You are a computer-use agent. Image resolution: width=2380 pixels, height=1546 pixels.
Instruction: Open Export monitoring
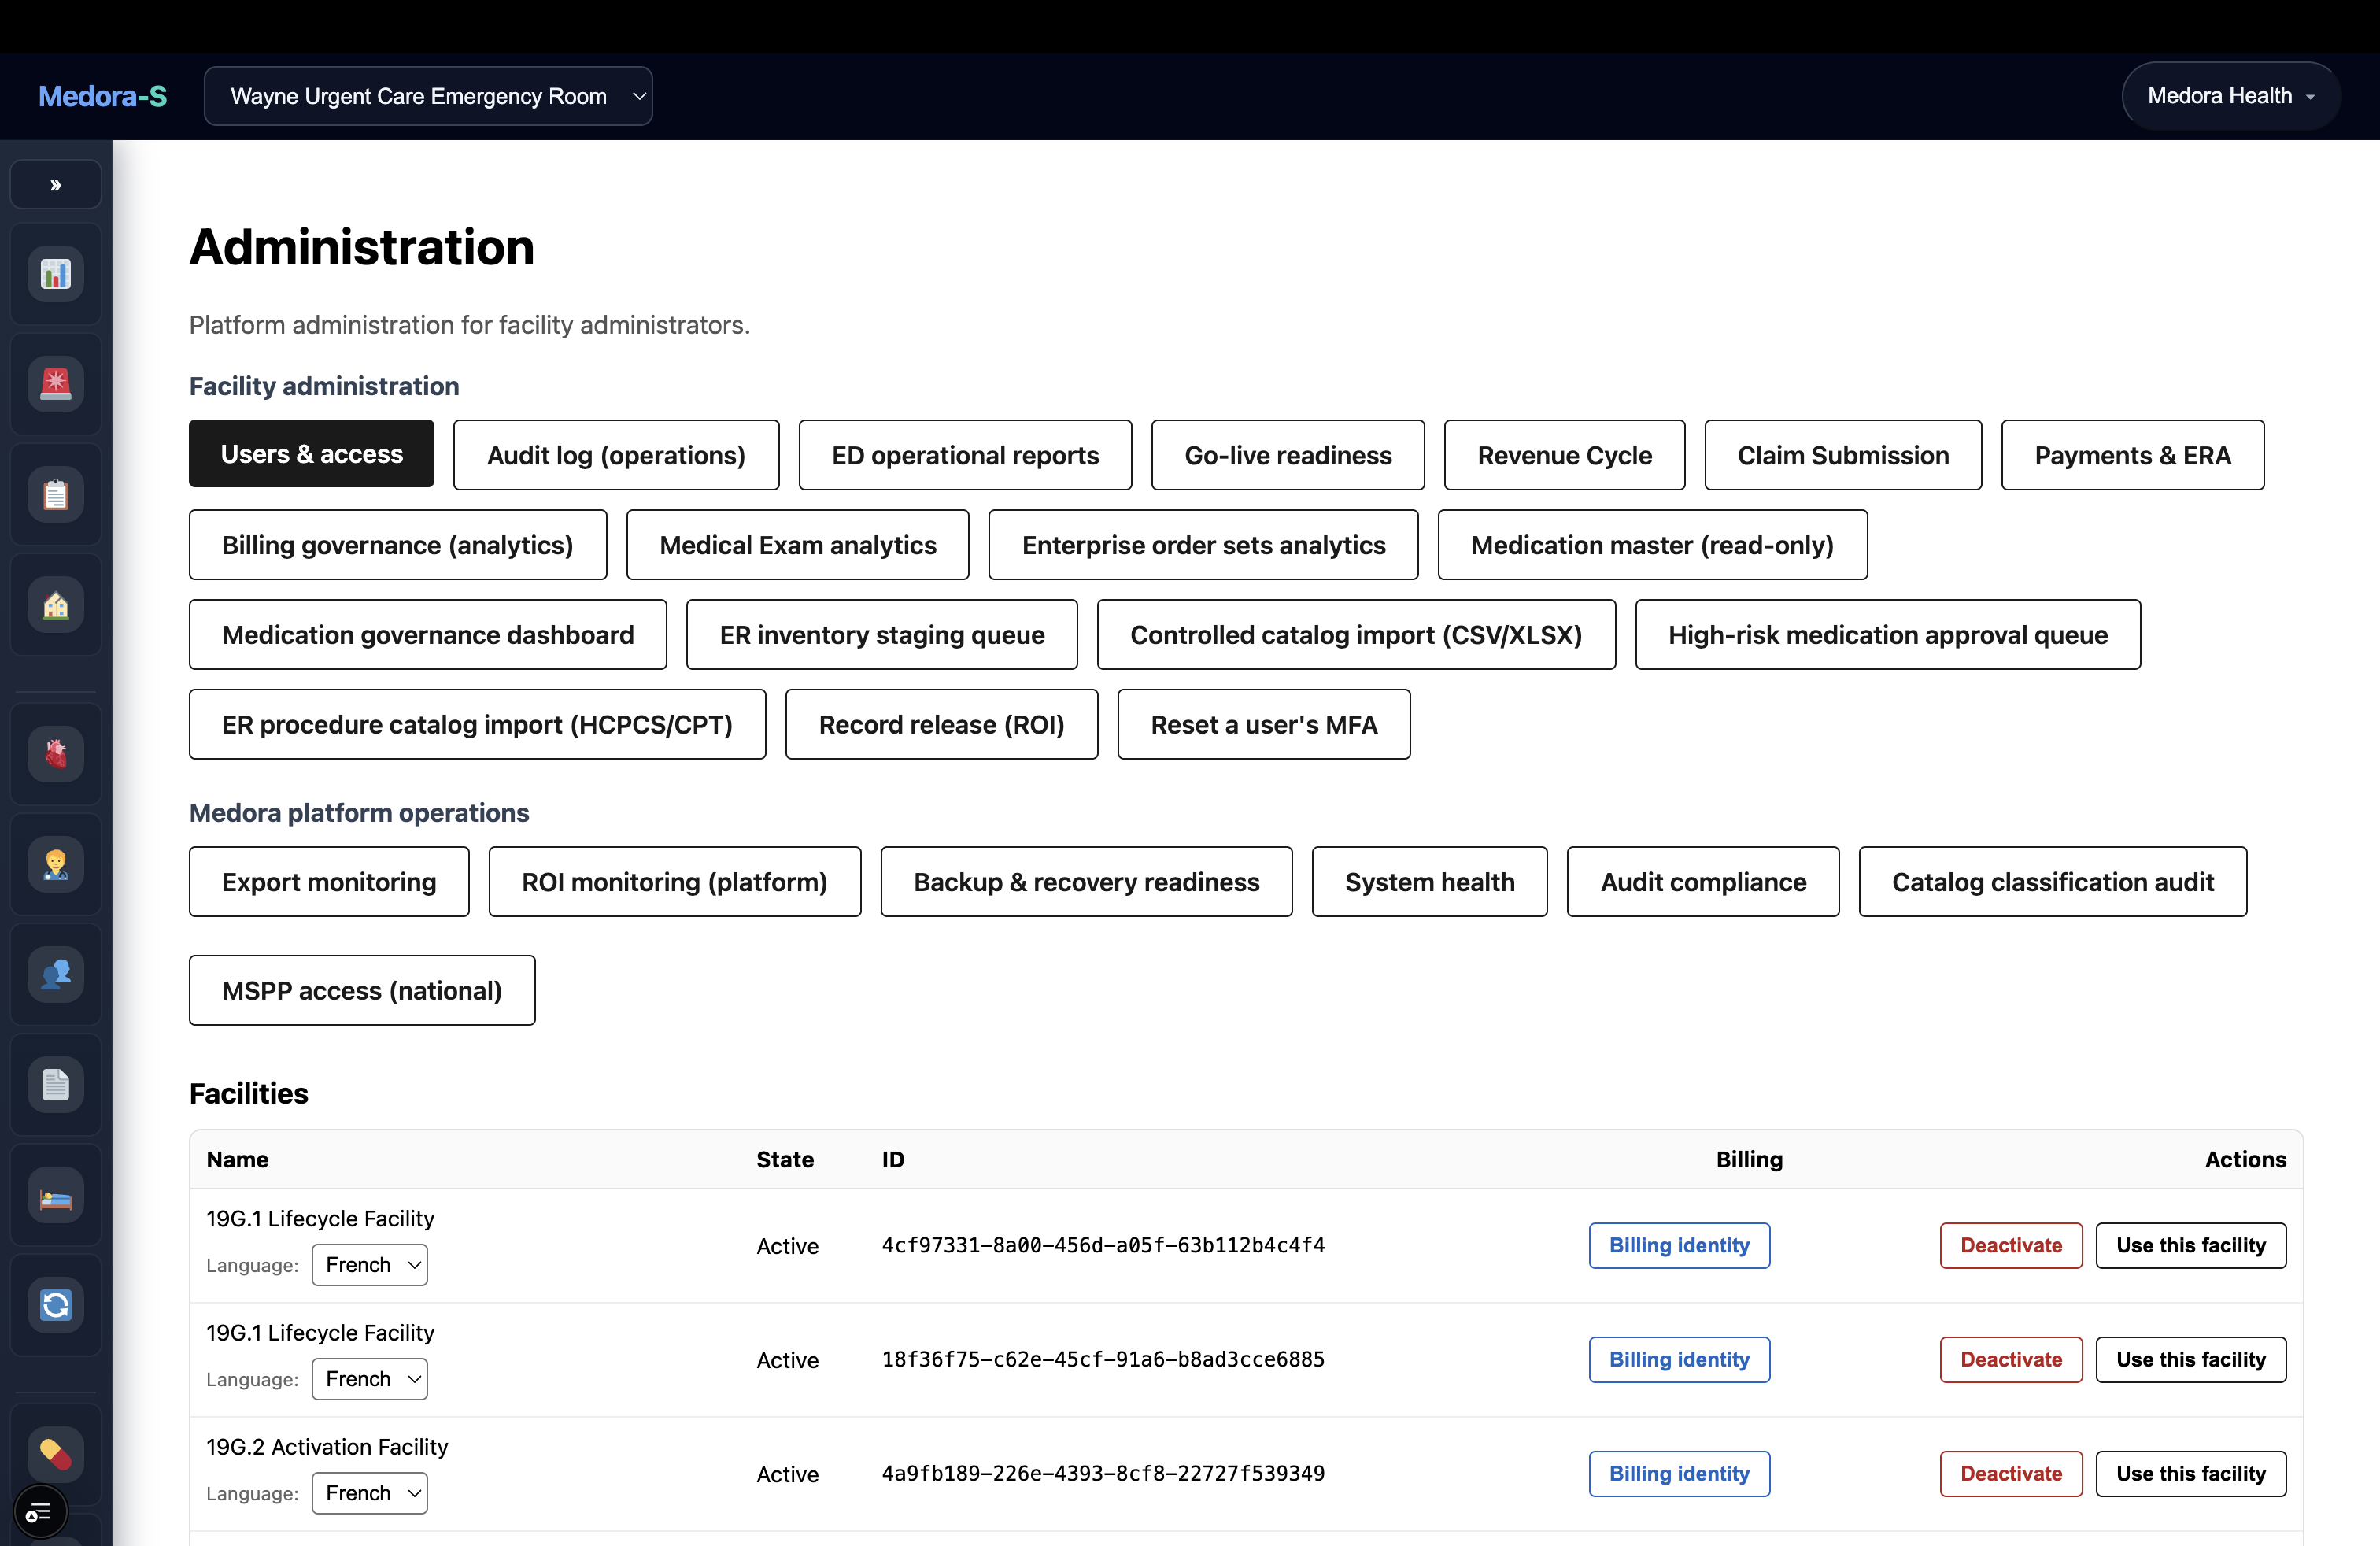(x=329, y=882)
